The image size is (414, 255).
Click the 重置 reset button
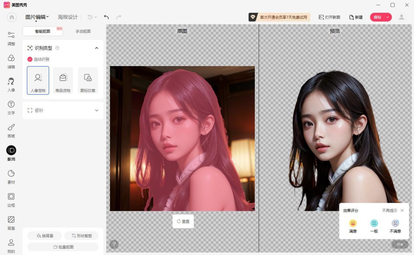183,221
